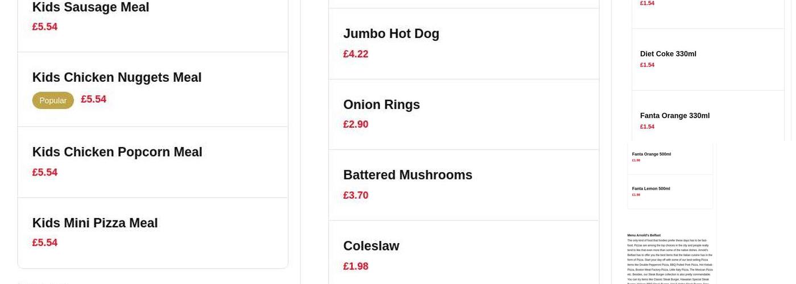
Task: Select Fanta Orange 500ml
Action: 652,154
